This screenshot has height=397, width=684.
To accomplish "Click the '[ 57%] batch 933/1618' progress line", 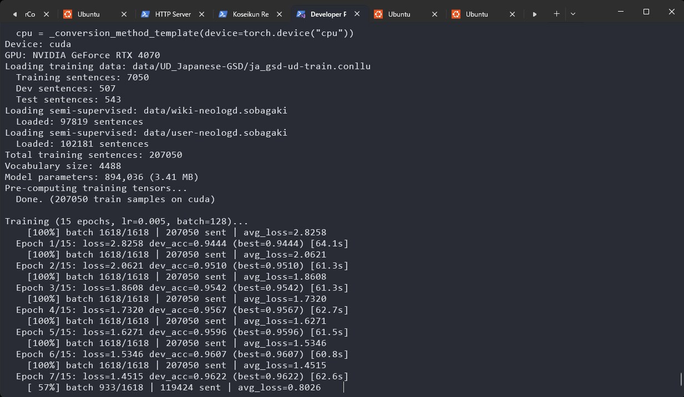I will (x=174, y=388).
